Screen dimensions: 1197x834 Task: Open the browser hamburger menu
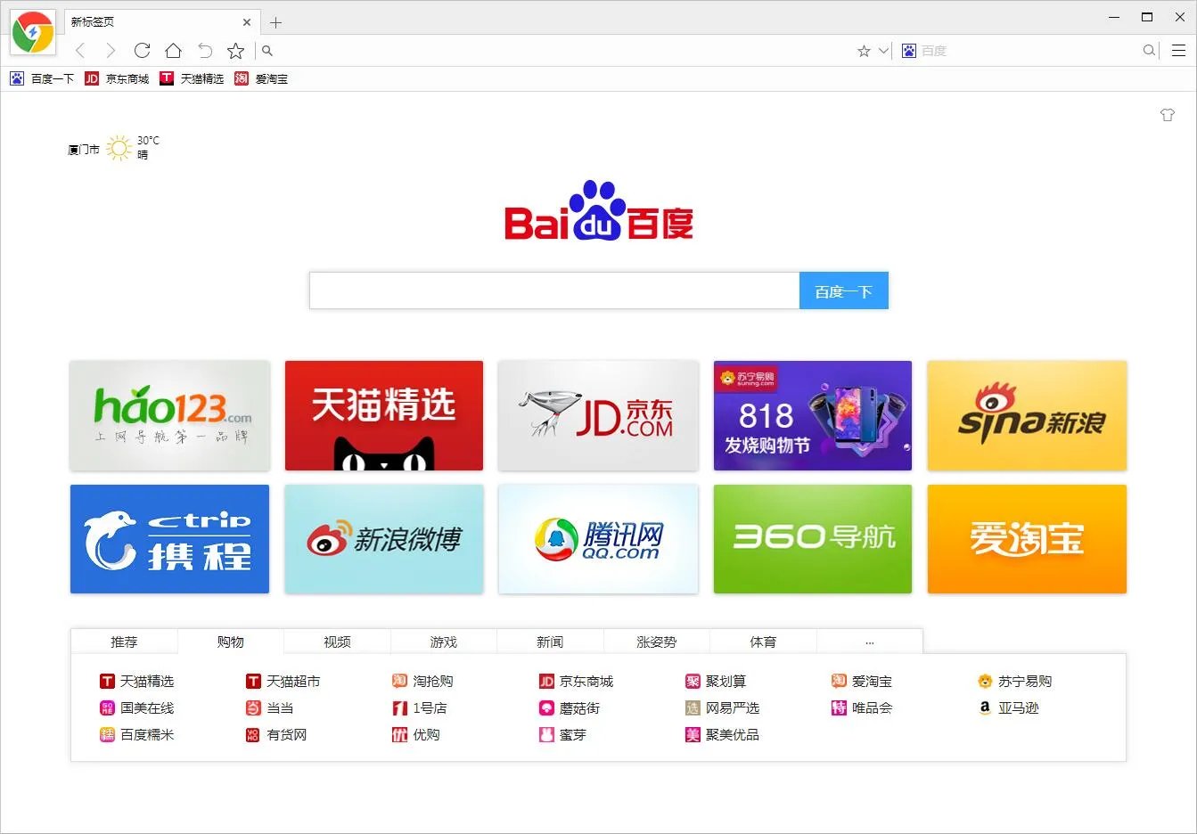click(1178, 51)
